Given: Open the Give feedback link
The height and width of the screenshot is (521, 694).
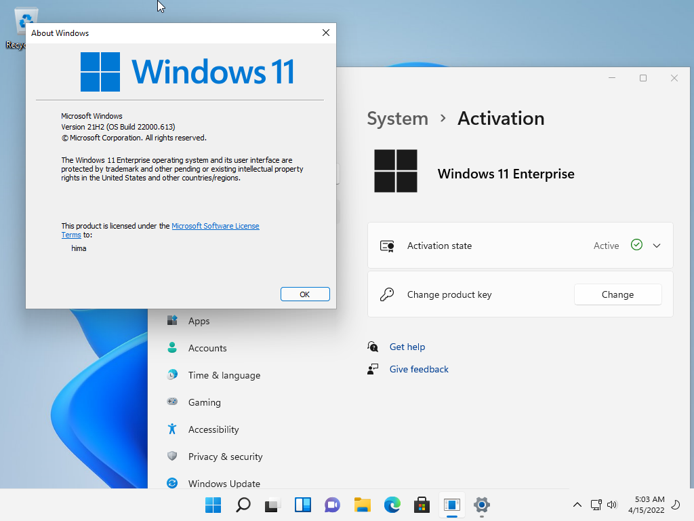Looking at the screenshot, I should (419, 369).
